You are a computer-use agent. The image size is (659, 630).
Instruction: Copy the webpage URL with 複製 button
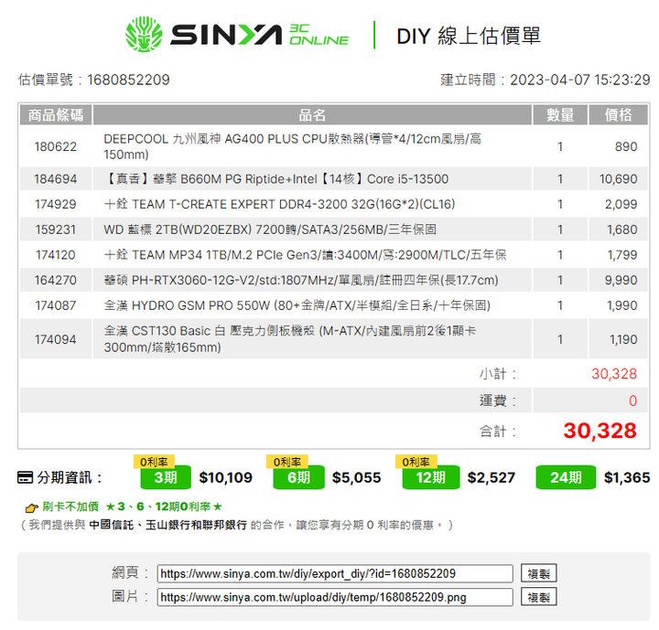[x=539, y=573]
